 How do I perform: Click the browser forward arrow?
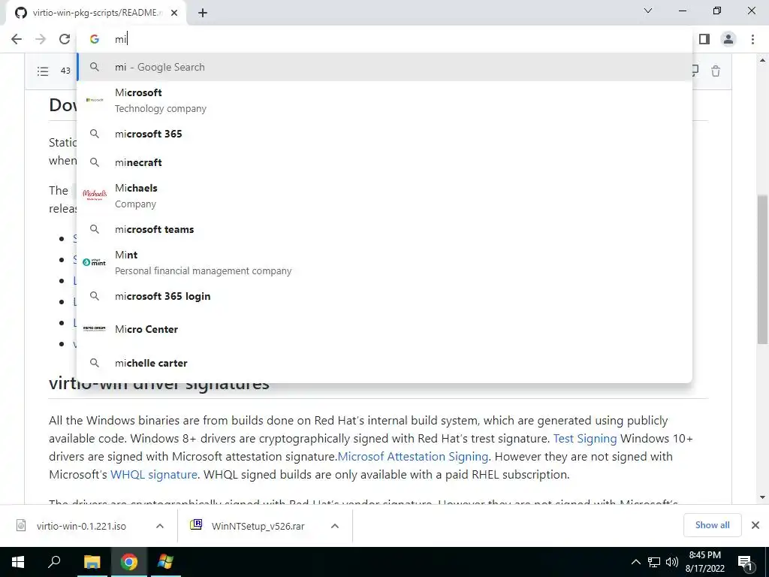pos(41,39)
